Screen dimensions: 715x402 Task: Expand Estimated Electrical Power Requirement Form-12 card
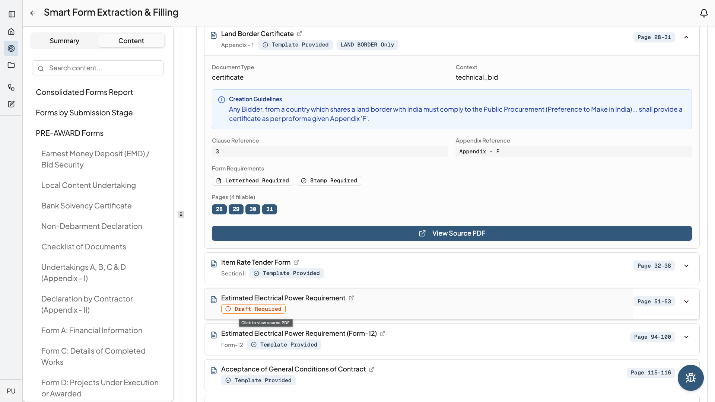(686, 337)
